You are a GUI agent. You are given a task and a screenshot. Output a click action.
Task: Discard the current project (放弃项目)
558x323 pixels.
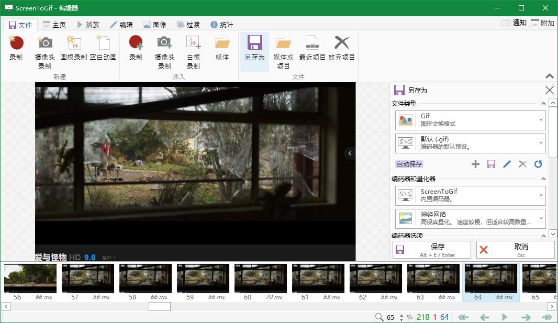click(341, 48)
